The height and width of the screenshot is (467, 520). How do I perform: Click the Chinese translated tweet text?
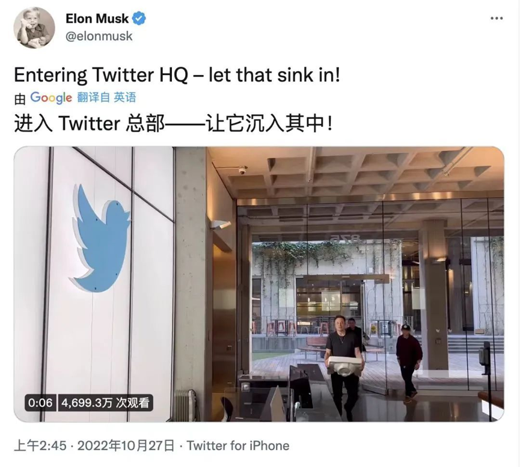tap(172, 123)
